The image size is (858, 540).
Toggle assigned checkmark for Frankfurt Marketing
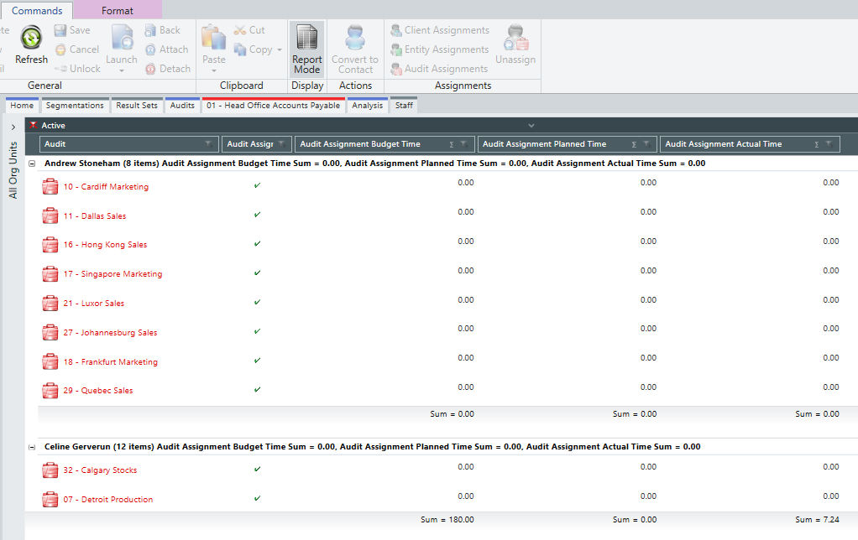click(x=257, y=361)
